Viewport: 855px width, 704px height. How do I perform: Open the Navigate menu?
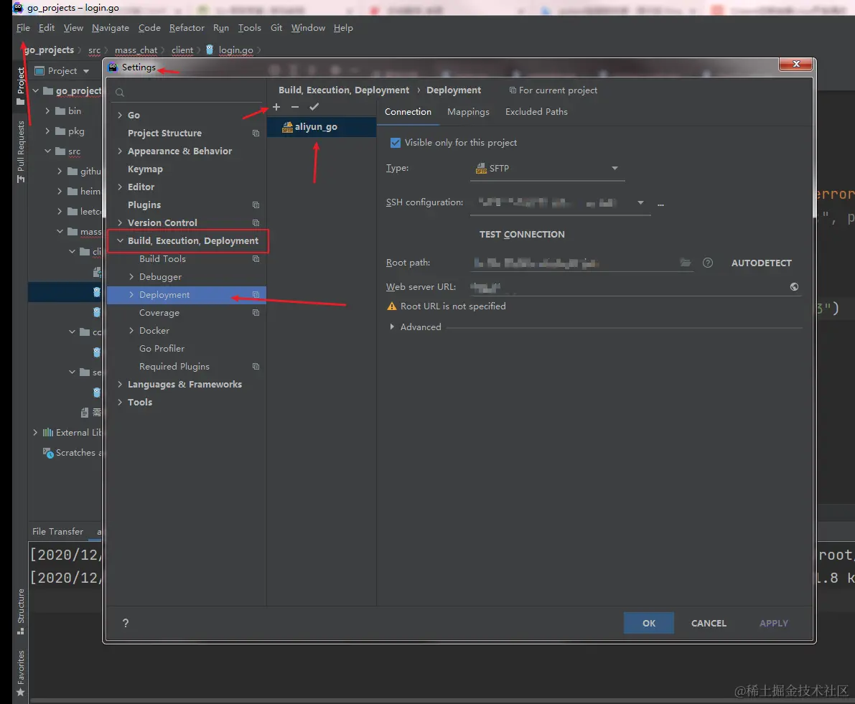[110, 28]
